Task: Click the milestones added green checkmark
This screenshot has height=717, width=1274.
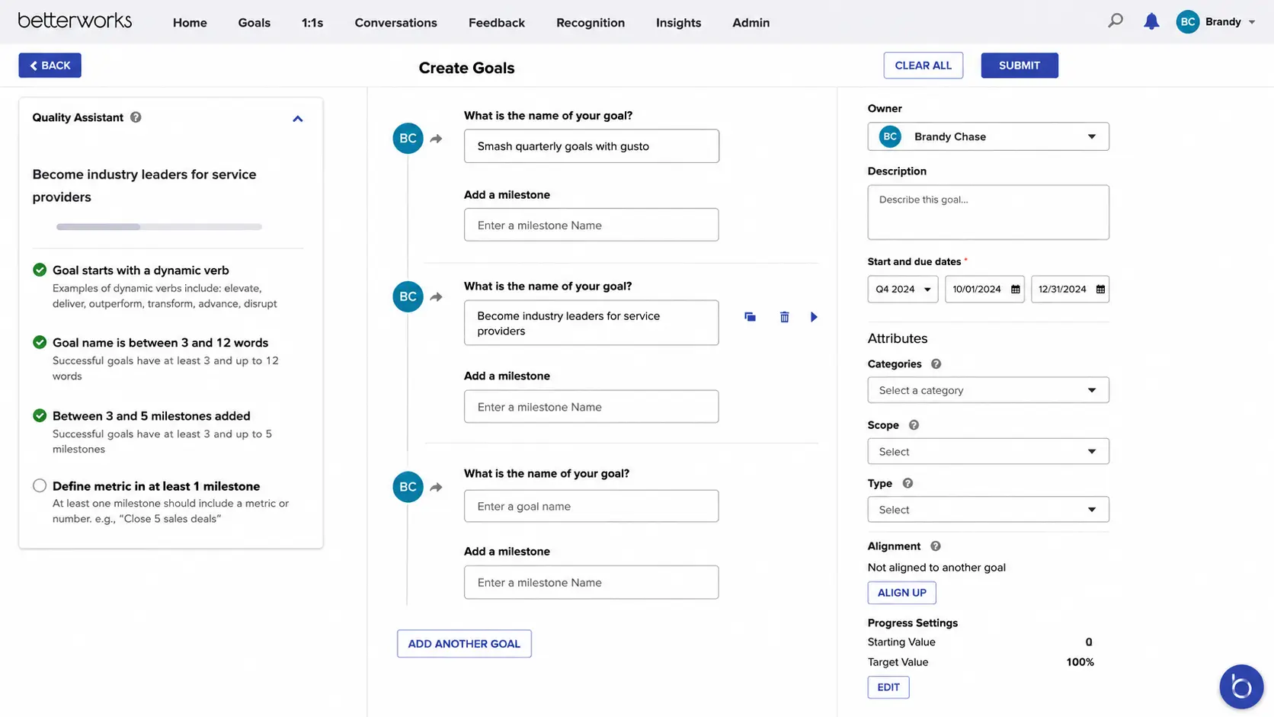Action: 40,415
